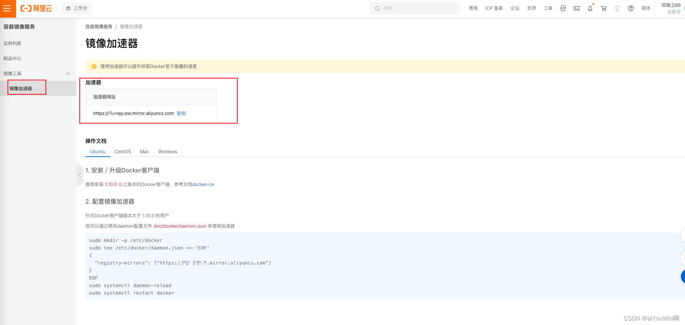Open the help question mark icon

click(x=631, y=8)
